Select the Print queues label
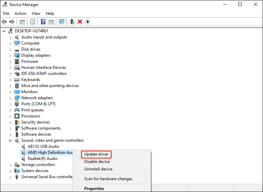The height and width of the screenshot is (192, 263). tap(32, 110)
